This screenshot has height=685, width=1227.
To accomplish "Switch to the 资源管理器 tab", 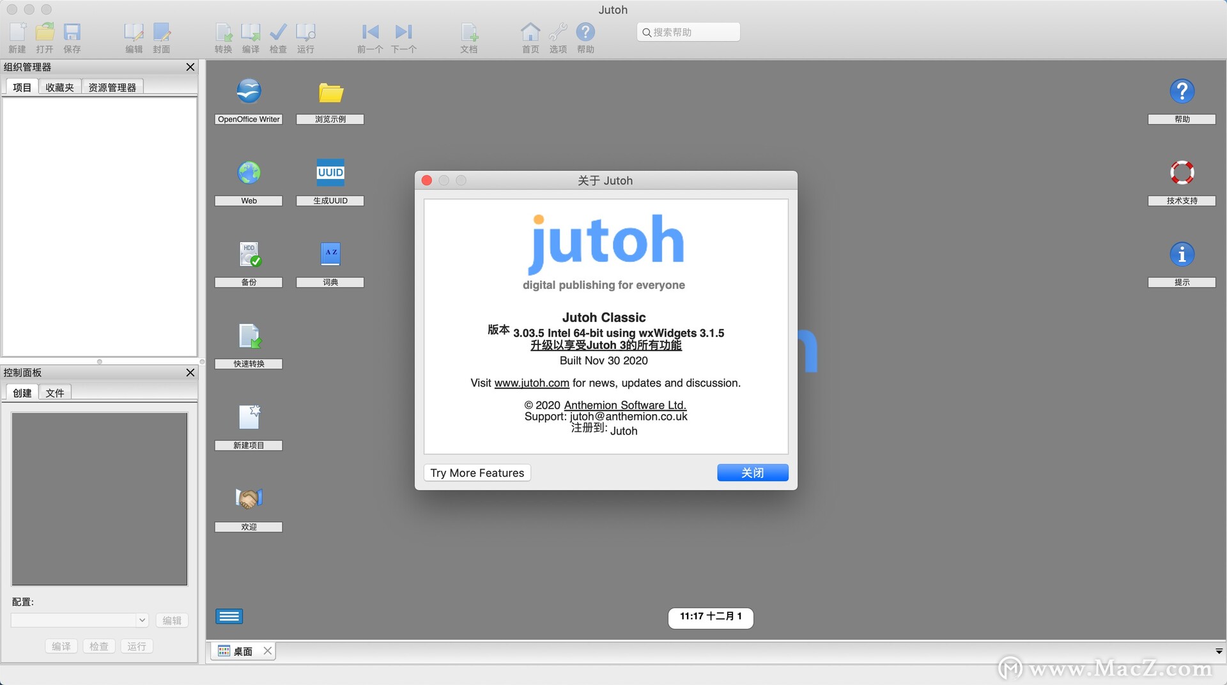I will click(x=112, y=88).
